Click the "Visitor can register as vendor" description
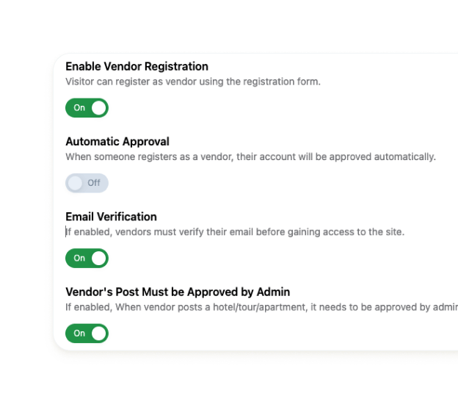This screenshot has height=404, width=458. point(192,82)
